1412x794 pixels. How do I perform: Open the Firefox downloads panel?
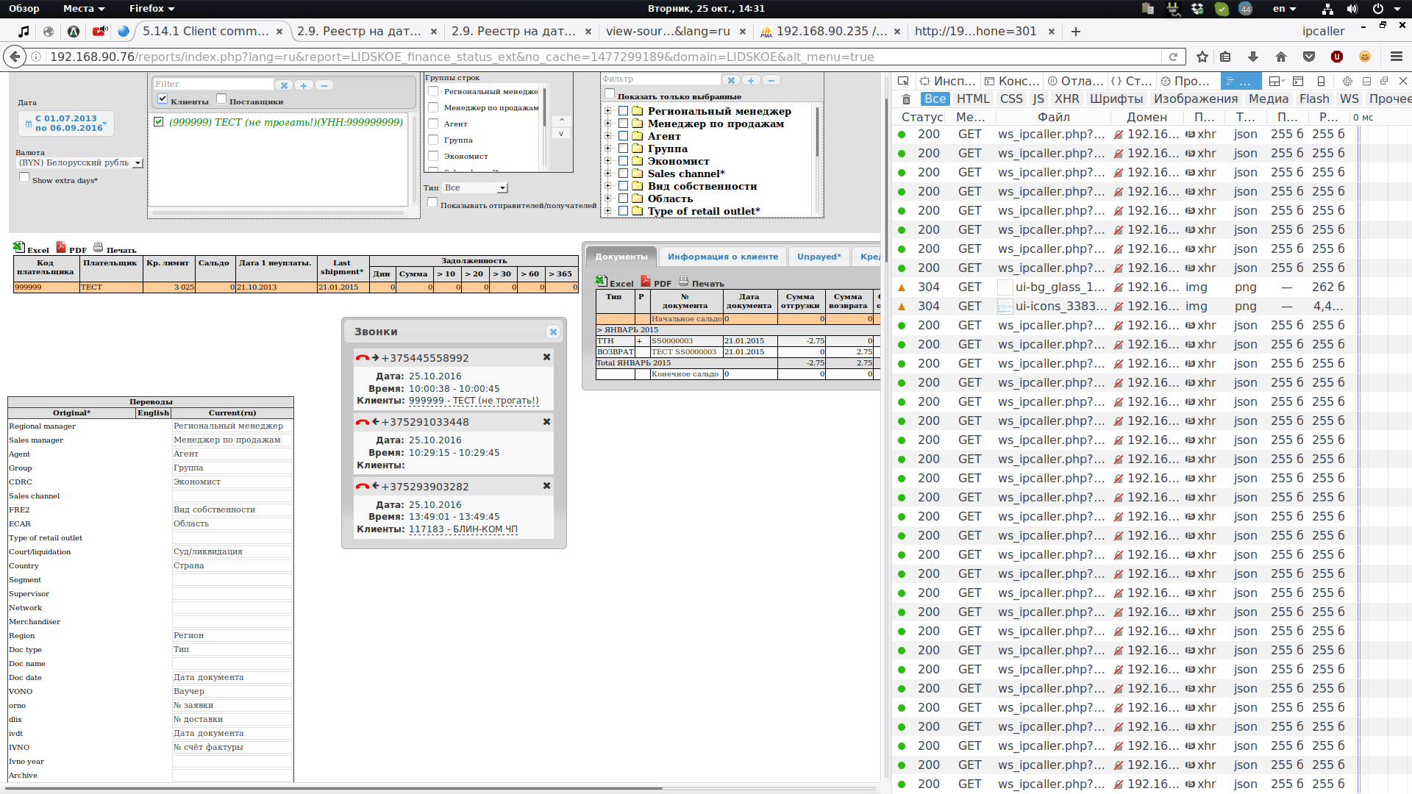[1253, 57]
